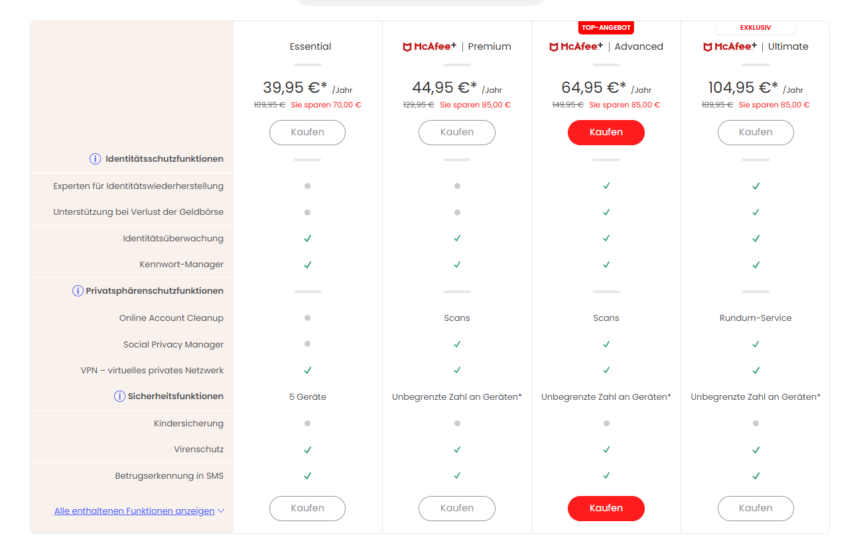Screen dimensions: 865x553
Task: Click bottom Kaufen button in Premium column
Action: tap(457, 509)
